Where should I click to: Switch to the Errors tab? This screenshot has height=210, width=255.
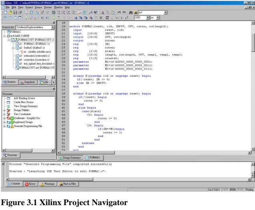[30, 184]
